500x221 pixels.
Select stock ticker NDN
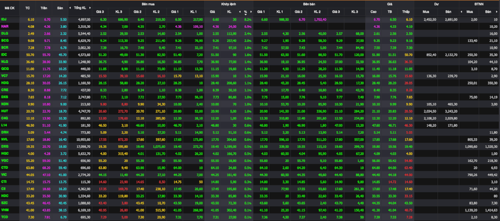coord(5,104)
